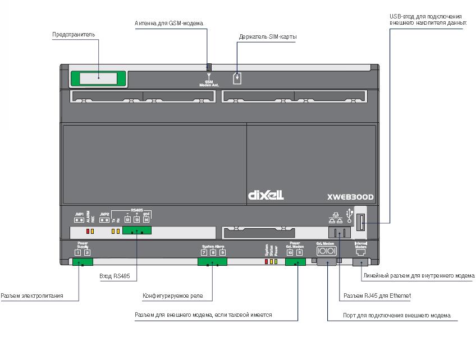Click RS485 terminal 12
This screenshot has height=346, width=476.
coord(127,220)
